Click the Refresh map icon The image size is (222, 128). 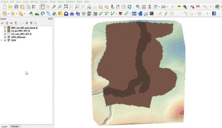(129, 7)
